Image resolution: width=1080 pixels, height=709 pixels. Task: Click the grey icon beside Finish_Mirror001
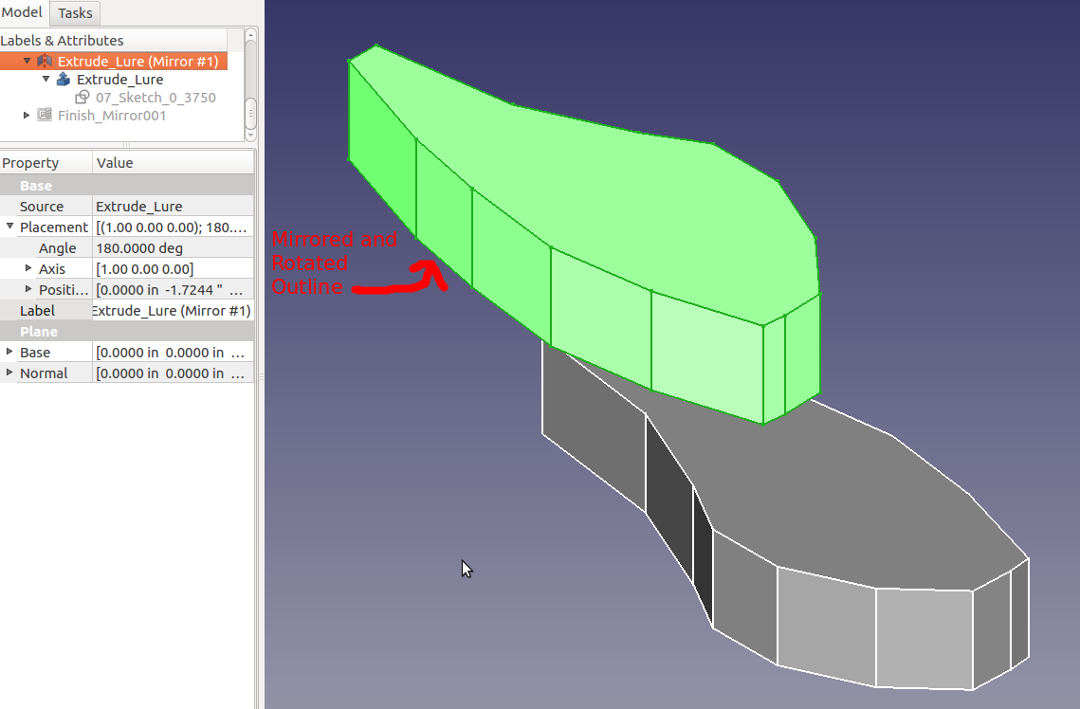[x=45, y=116]
